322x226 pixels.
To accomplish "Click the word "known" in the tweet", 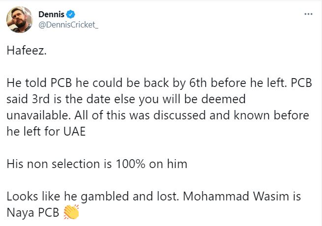I will click(255, 115).
